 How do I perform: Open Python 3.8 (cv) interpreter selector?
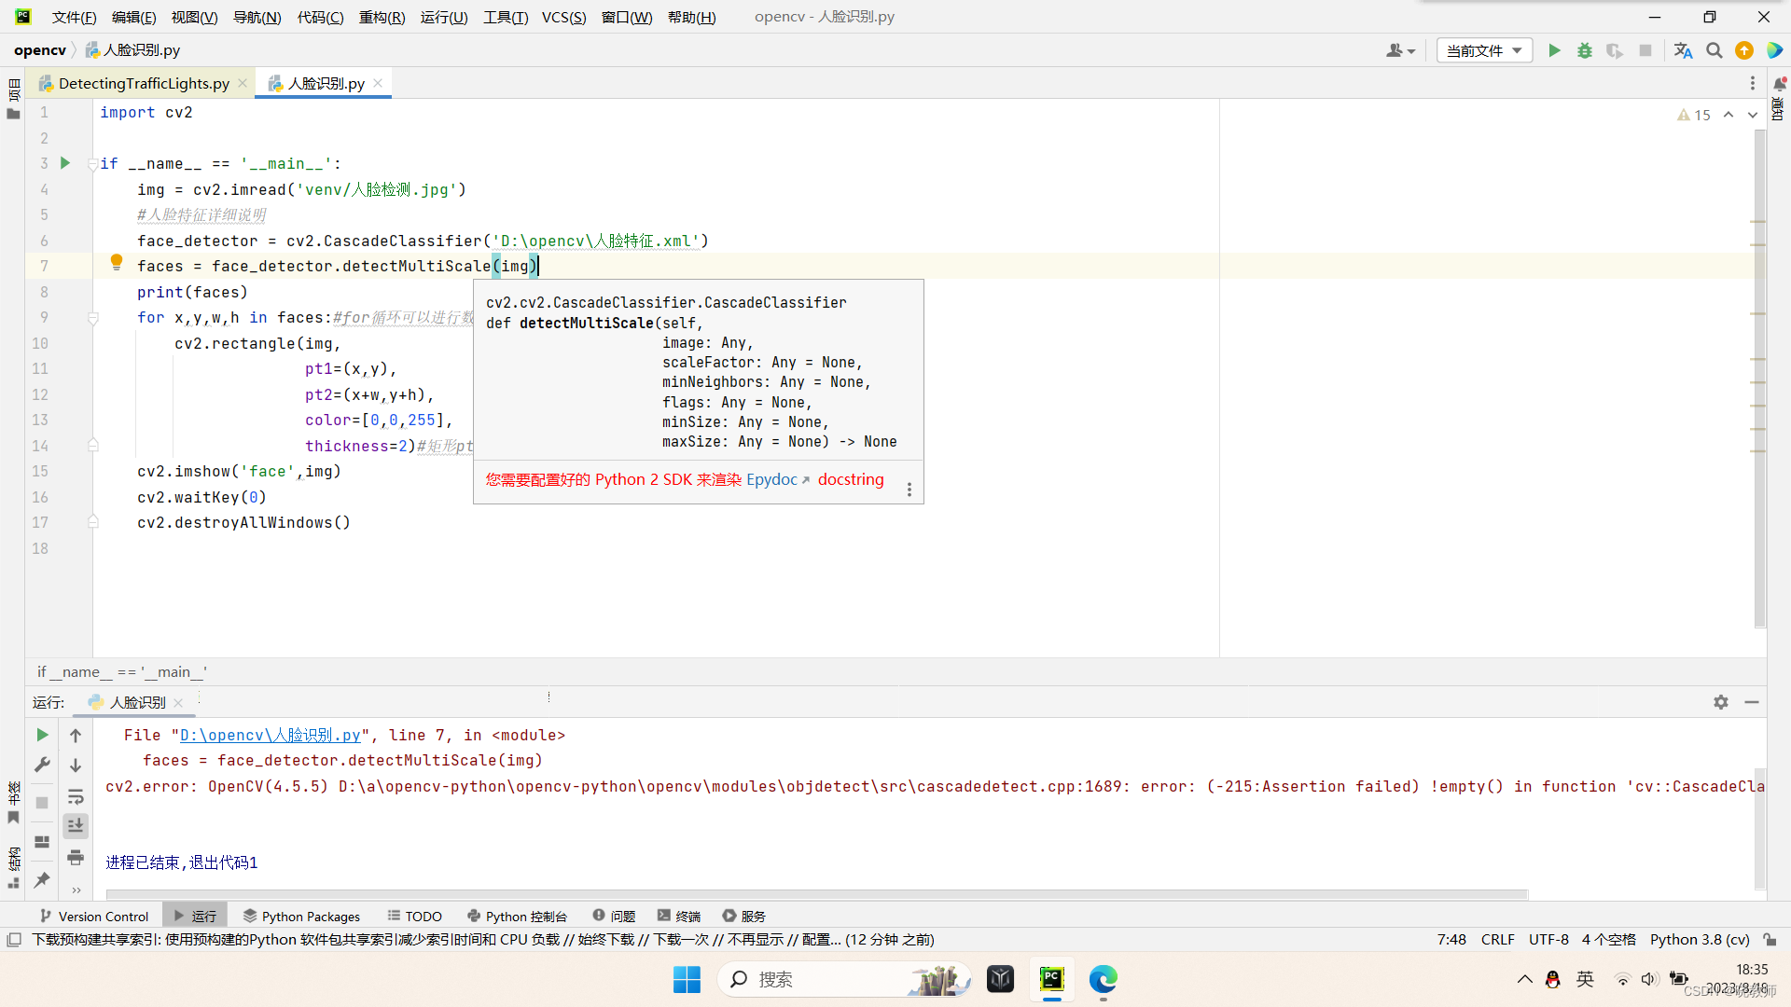tap(1700, 940)
